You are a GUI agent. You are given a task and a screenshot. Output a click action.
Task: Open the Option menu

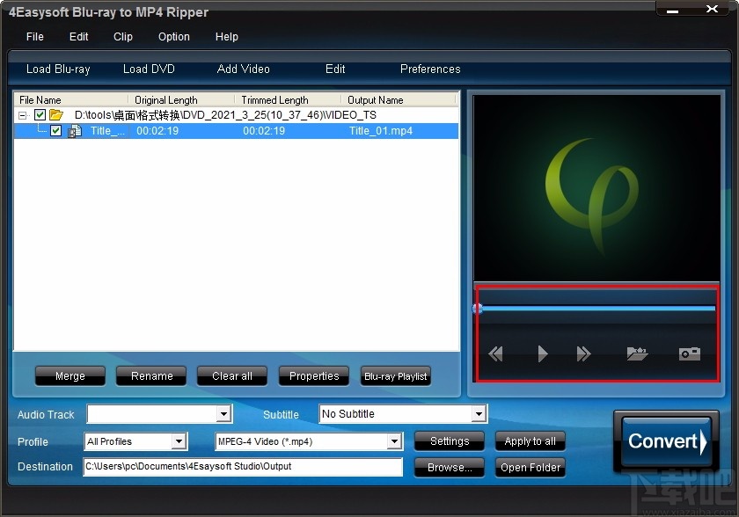coord(173,37)
